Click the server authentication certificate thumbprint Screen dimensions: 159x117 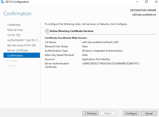pyautogui.click(x=109, y=63)
